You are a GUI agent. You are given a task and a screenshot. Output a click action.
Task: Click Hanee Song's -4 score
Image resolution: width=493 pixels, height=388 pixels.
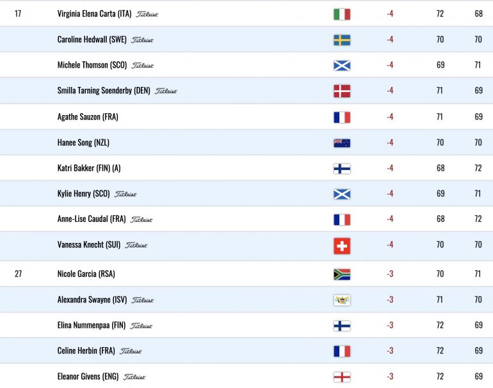click(390, 143)
